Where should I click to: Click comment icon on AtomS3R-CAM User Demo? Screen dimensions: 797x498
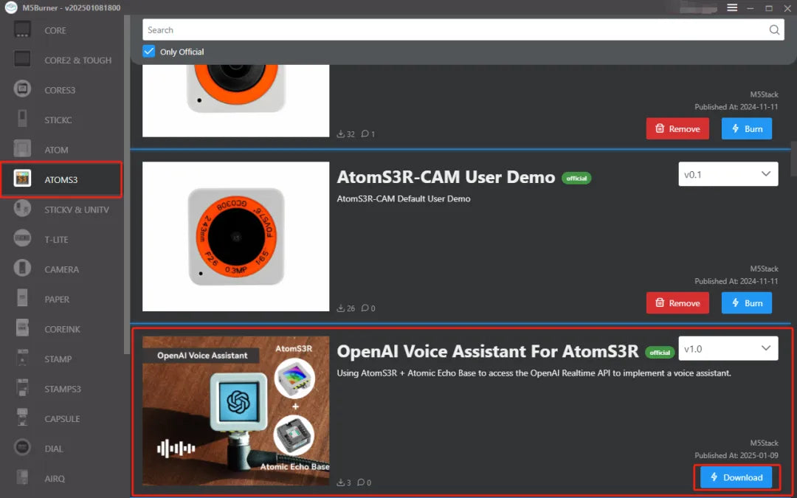click(x=365, y=308)
